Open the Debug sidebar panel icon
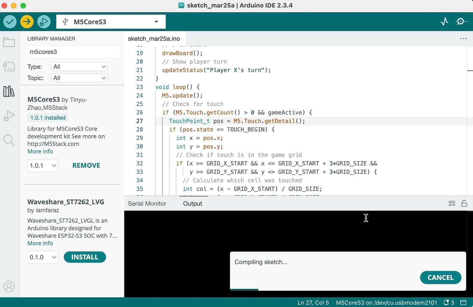The width and height of the screenshot is (473, 307). pos(9,116)
